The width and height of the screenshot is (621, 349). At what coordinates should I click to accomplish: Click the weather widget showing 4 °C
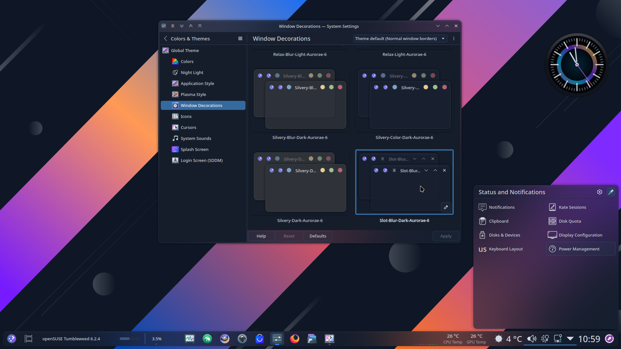508,339
